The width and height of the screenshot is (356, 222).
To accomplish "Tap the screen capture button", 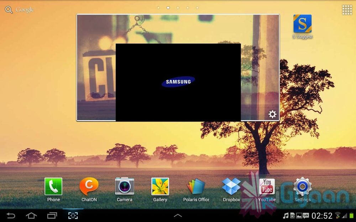I will (73, 216).
